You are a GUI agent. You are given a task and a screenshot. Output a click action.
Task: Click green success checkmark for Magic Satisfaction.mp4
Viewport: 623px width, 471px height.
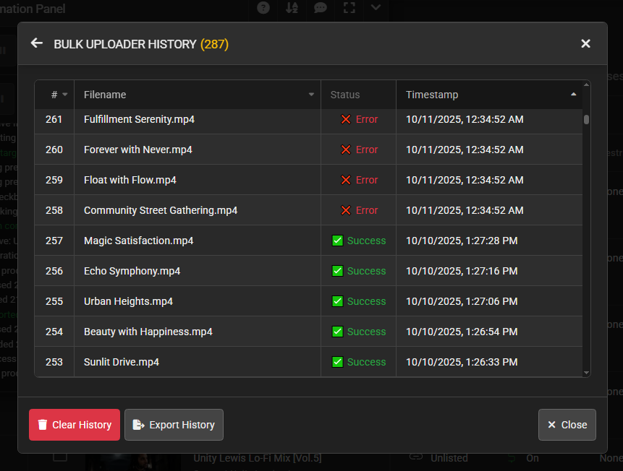pos(337,241)
